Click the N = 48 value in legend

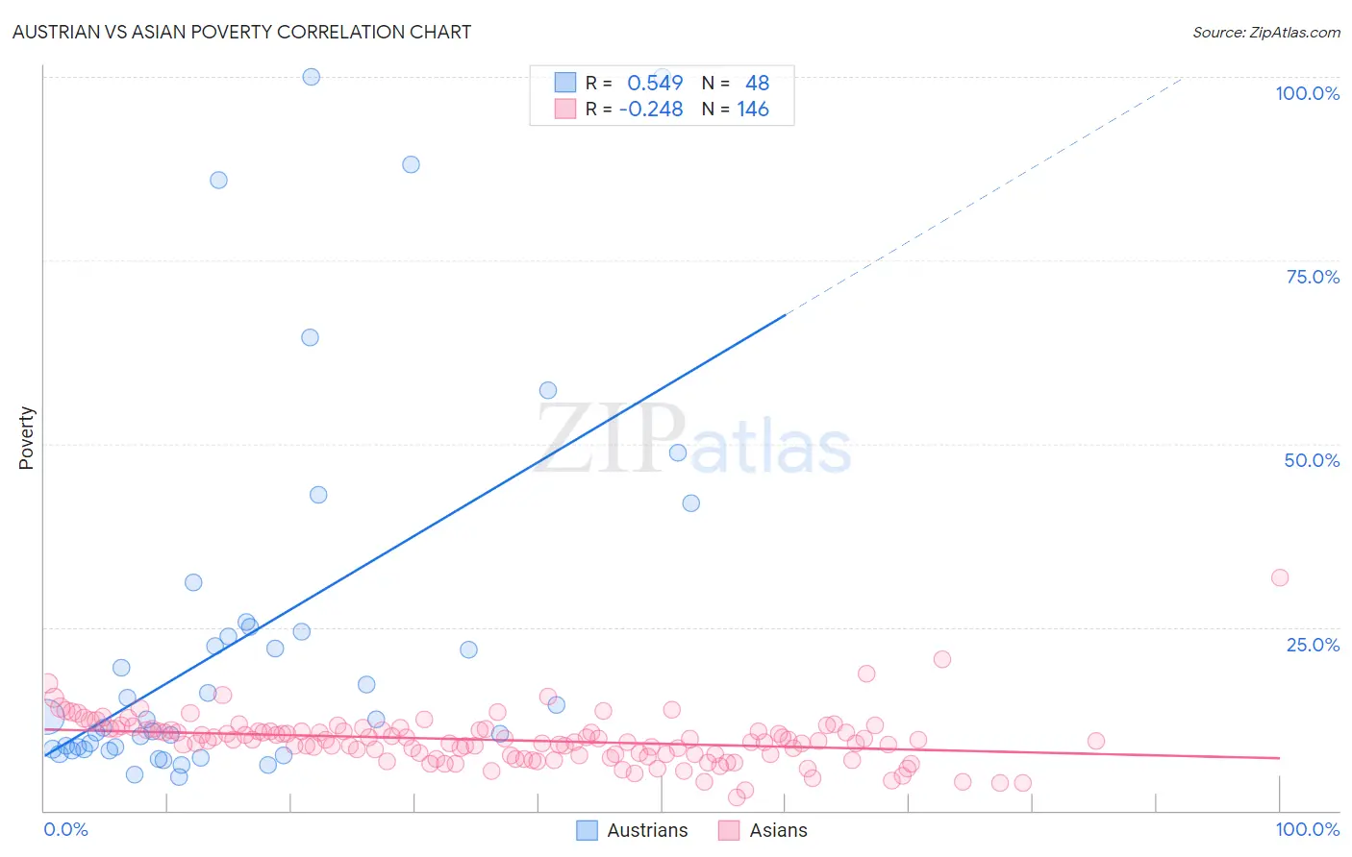(x=736, y=83)
